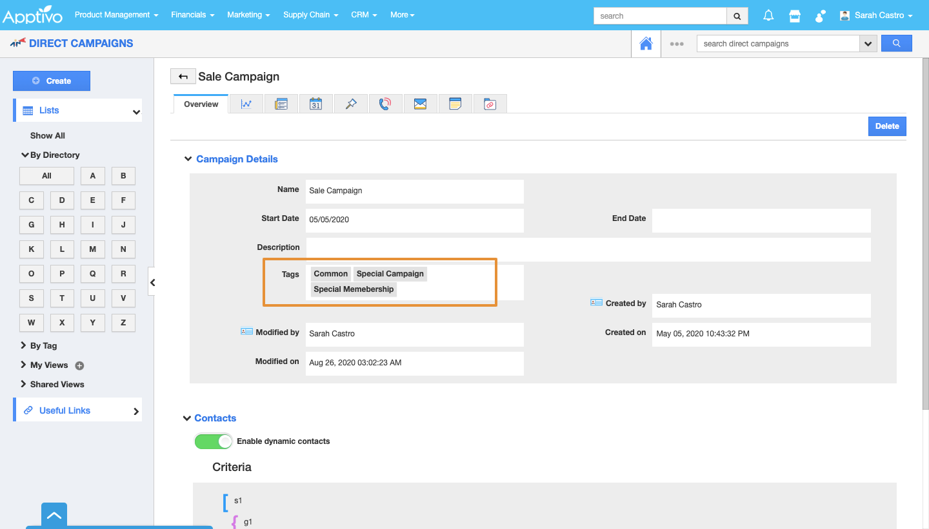929x529 pixels.
Task: Go to home via house icon
Action: coord(646,44)
